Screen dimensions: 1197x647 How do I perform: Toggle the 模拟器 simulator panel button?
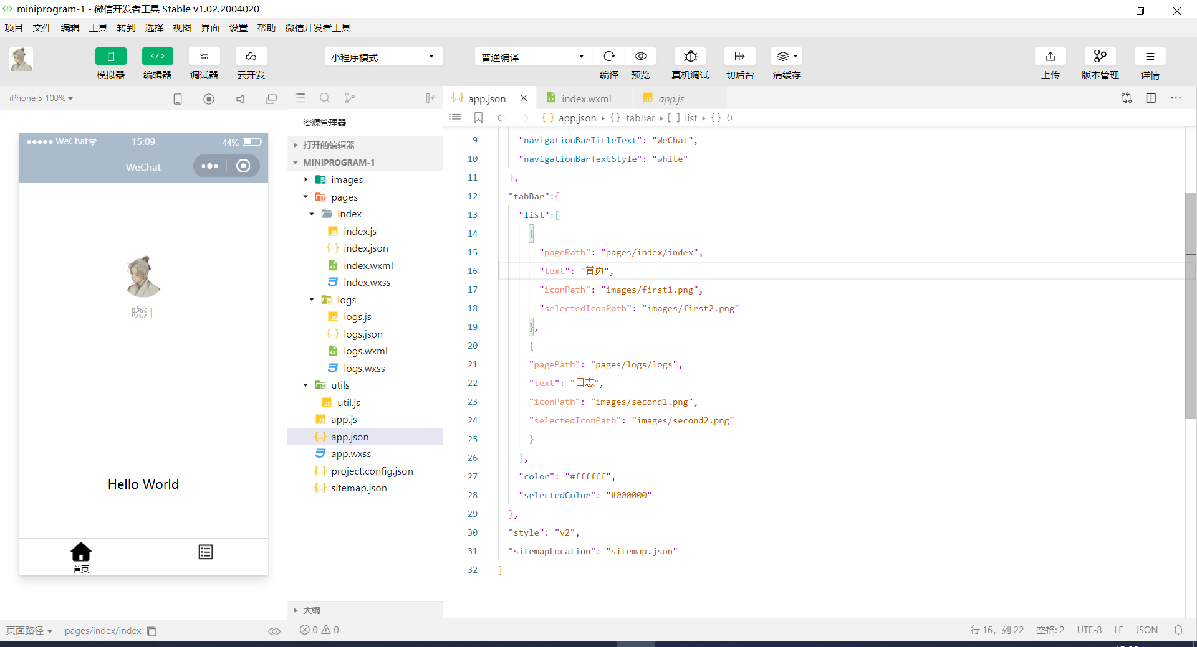click(110, 57)
